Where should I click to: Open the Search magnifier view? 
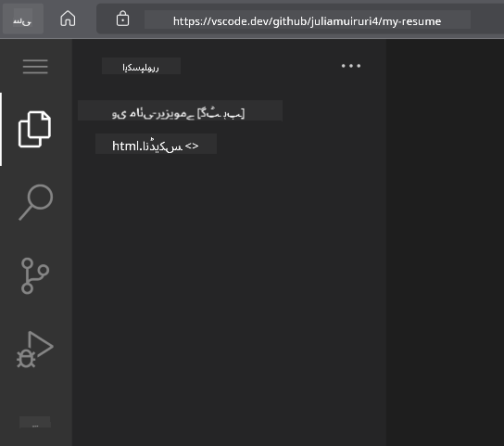[36, 202]
